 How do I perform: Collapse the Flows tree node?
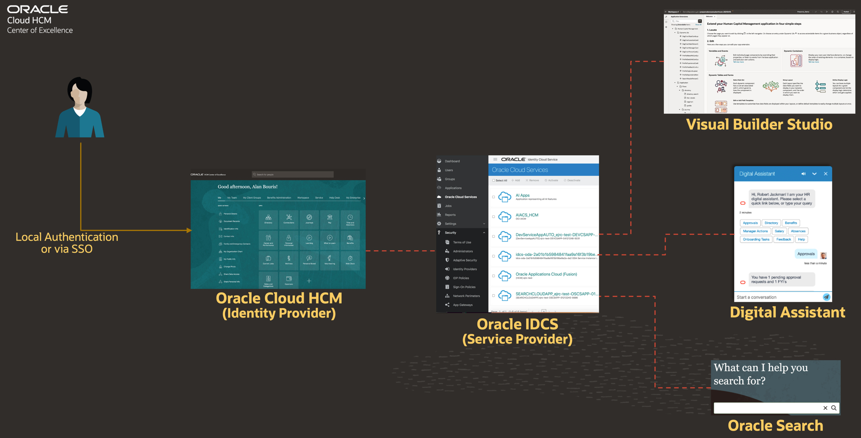677,86
